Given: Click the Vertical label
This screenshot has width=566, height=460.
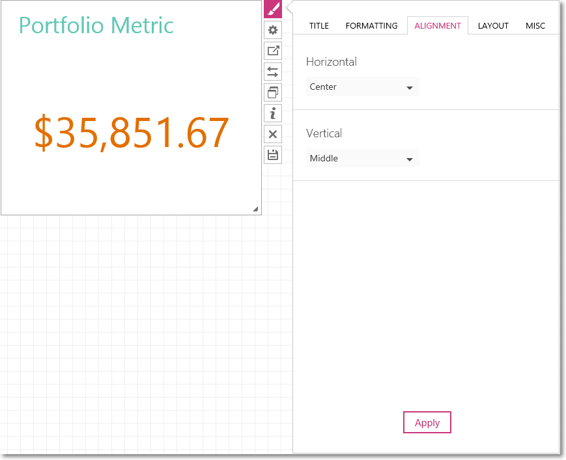Looking at the screenshot, I should coord(324,133).
